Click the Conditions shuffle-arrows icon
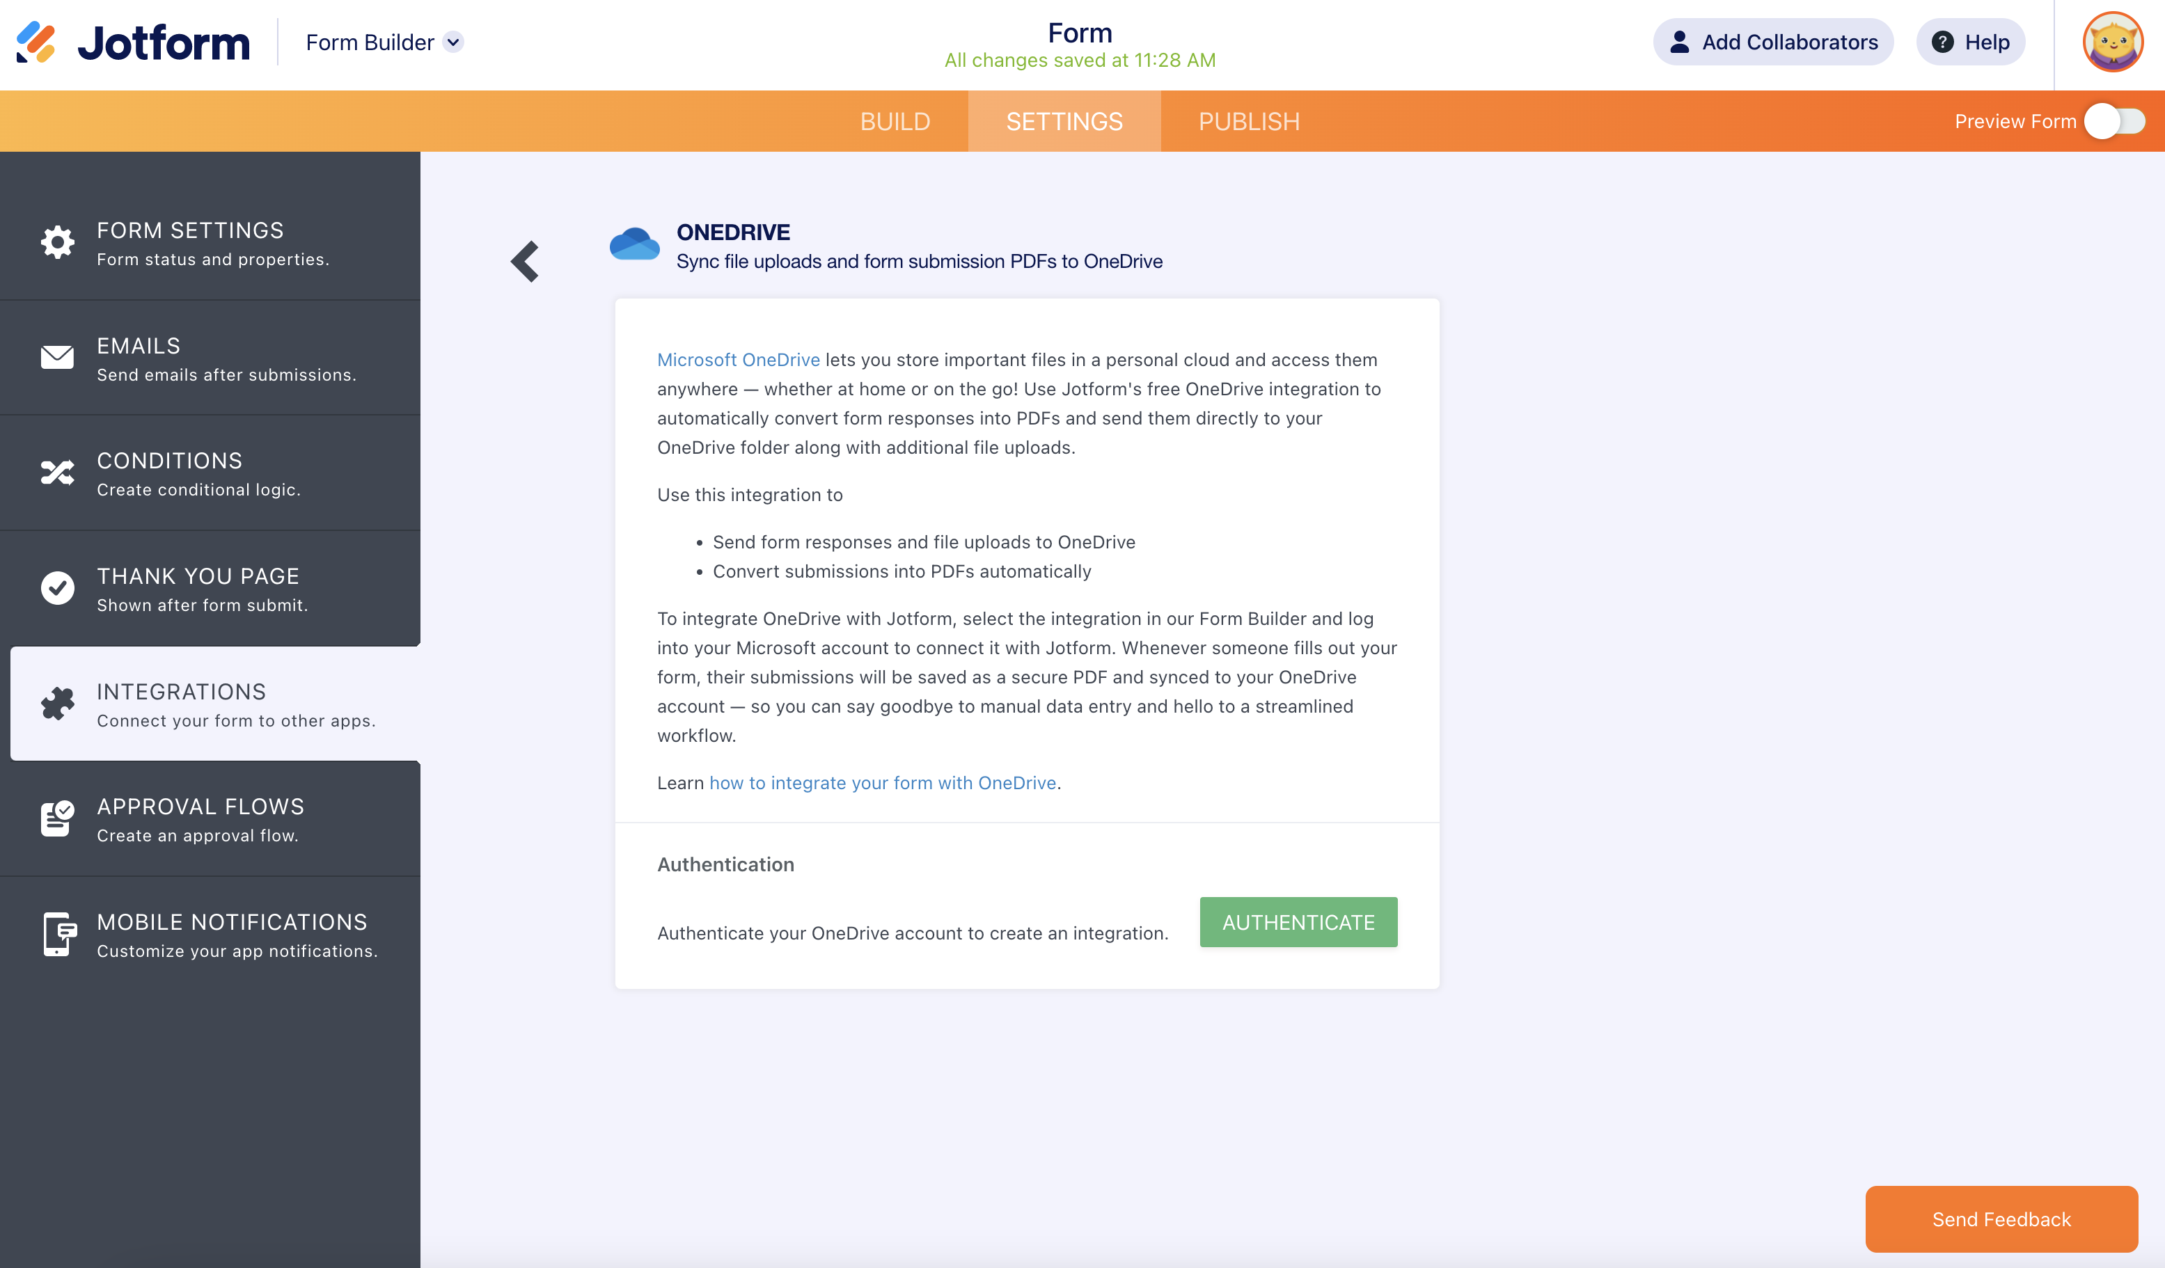The width and height of the screenshot is (2165, 1268). (x=58, y=473)
